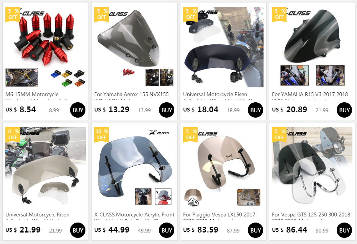Screen dimensions: 357x244
Task: Click BUY for the $44.99 acrylic windshield
Action: pos(166,230)
